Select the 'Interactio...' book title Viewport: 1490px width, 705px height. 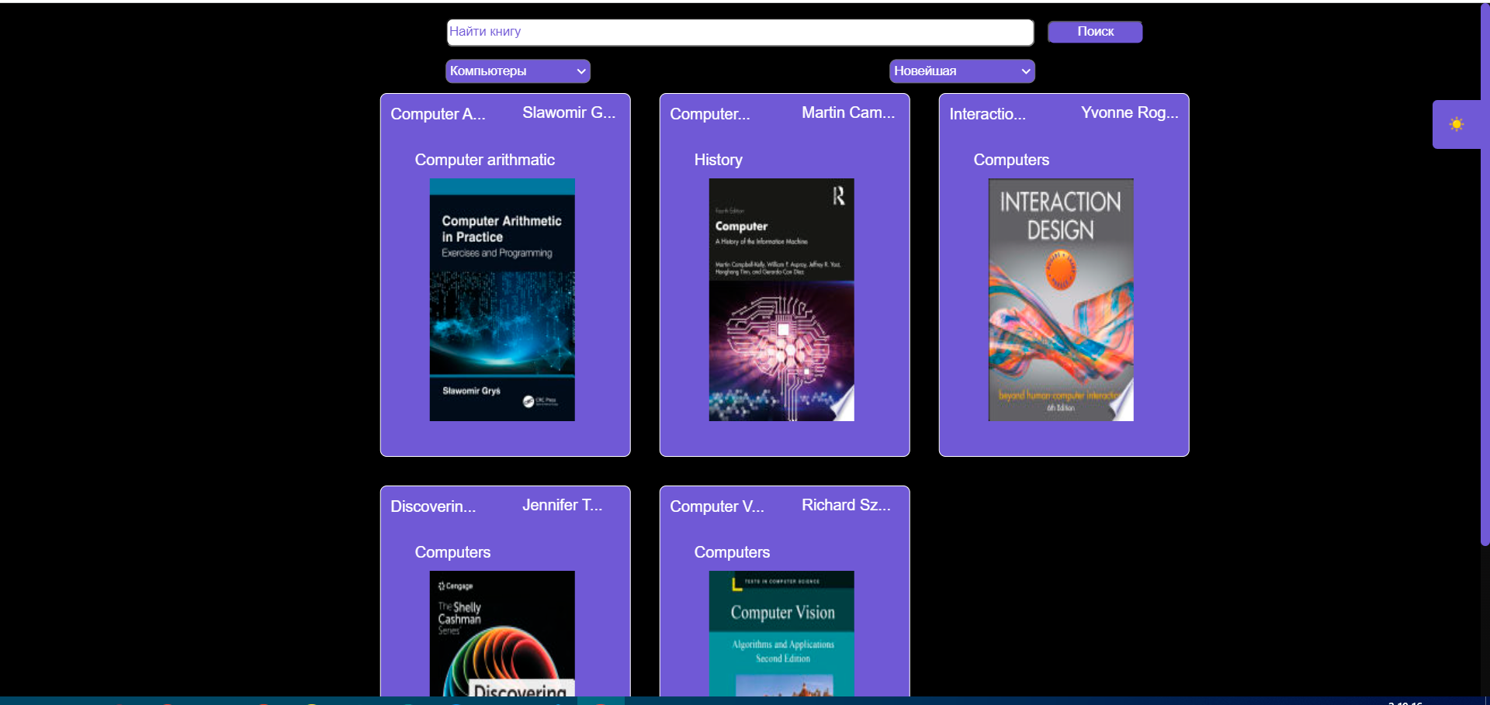(x=987, y=114)
